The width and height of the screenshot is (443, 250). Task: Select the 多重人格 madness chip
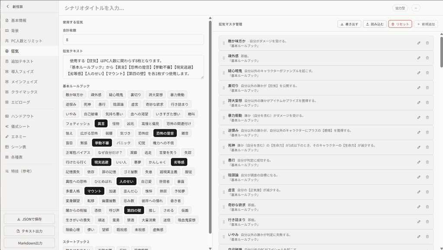73,191
